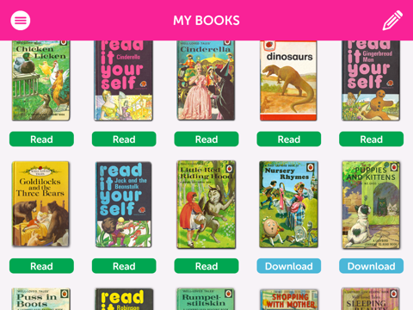Download the Puppies and Kittens book

372,266
